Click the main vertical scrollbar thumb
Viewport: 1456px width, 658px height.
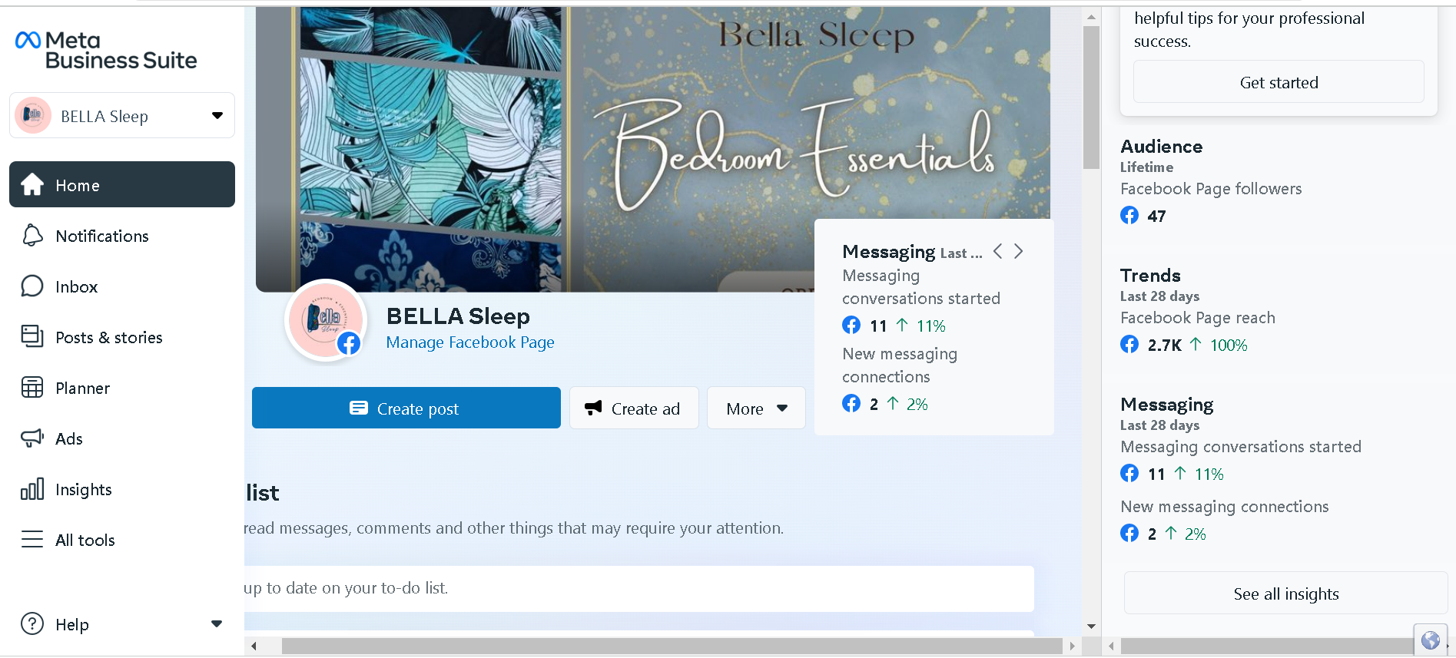[x=1091, y=96]
